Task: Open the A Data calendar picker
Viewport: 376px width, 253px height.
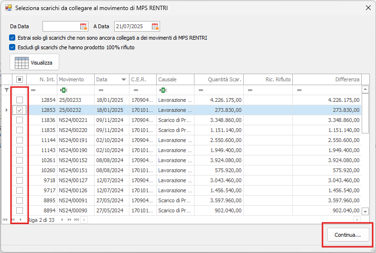Action: (155, 26)
